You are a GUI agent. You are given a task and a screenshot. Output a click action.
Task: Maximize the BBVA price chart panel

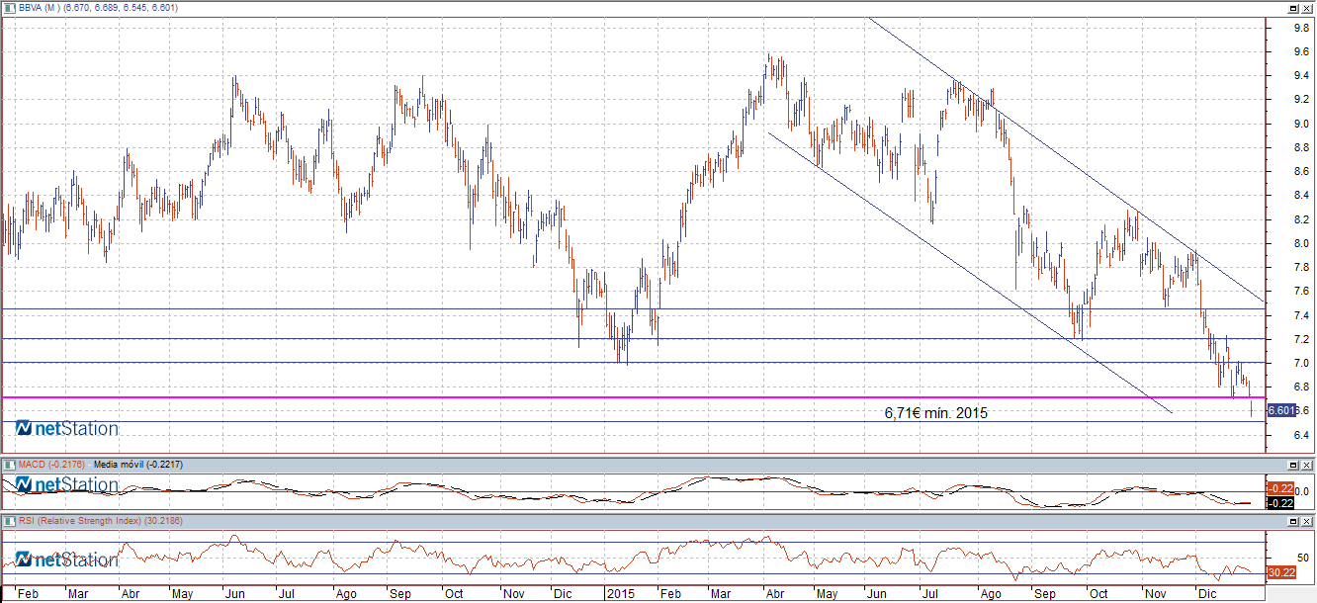pyautogui.click(x=1292, y=7)
